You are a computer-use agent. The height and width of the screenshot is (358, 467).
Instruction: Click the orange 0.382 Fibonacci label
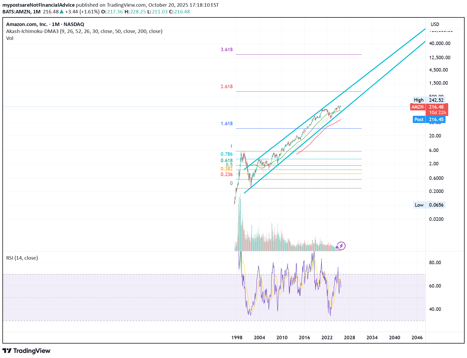[x=227, y=169]
